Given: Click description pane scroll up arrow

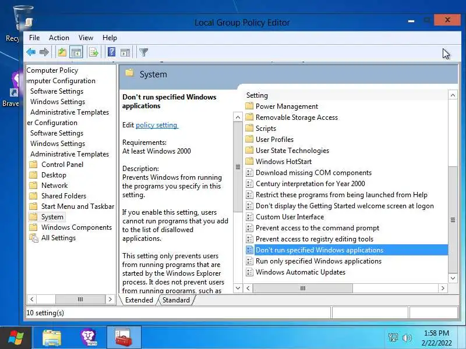Looking at the screenshot, I should coord(238,117).
